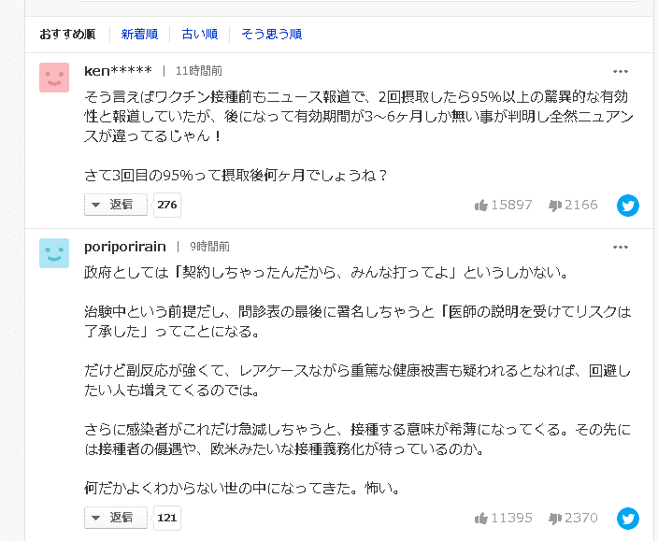Viewport: 658px width, 541px height.
Task: Open the 276 reply count bubble
Action: (167, 205)
